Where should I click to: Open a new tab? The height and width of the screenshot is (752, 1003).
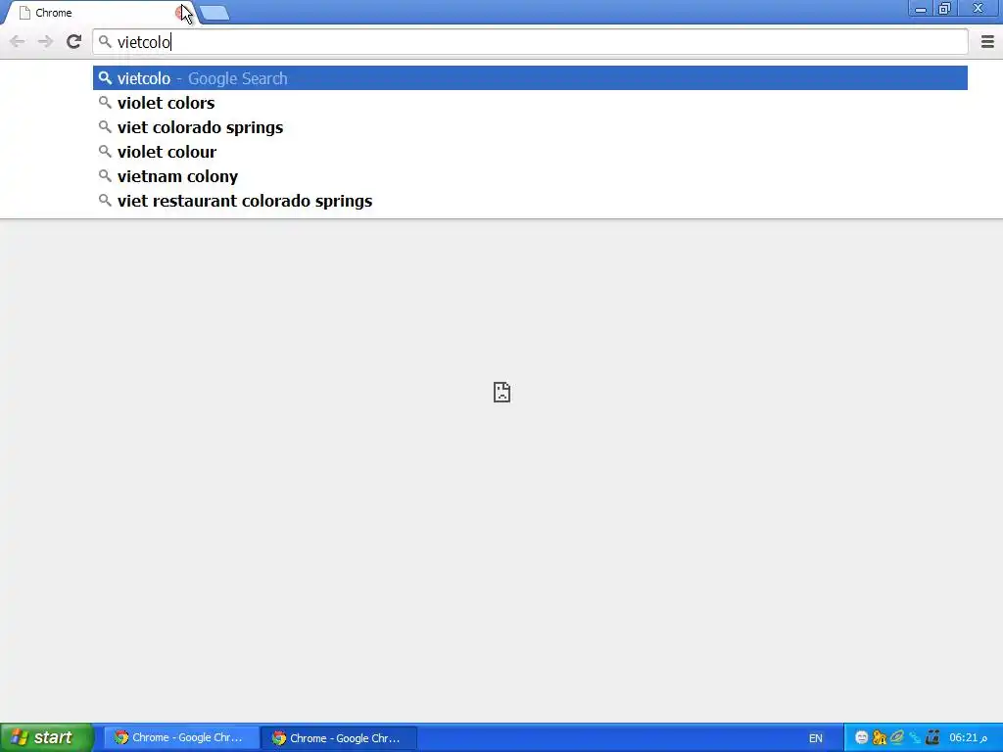pyautogui.click(x=215, y=13)
